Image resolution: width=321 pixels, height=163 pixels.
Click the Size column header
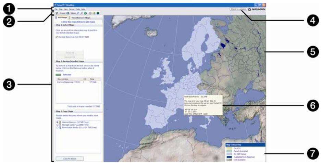pos(92,79)
